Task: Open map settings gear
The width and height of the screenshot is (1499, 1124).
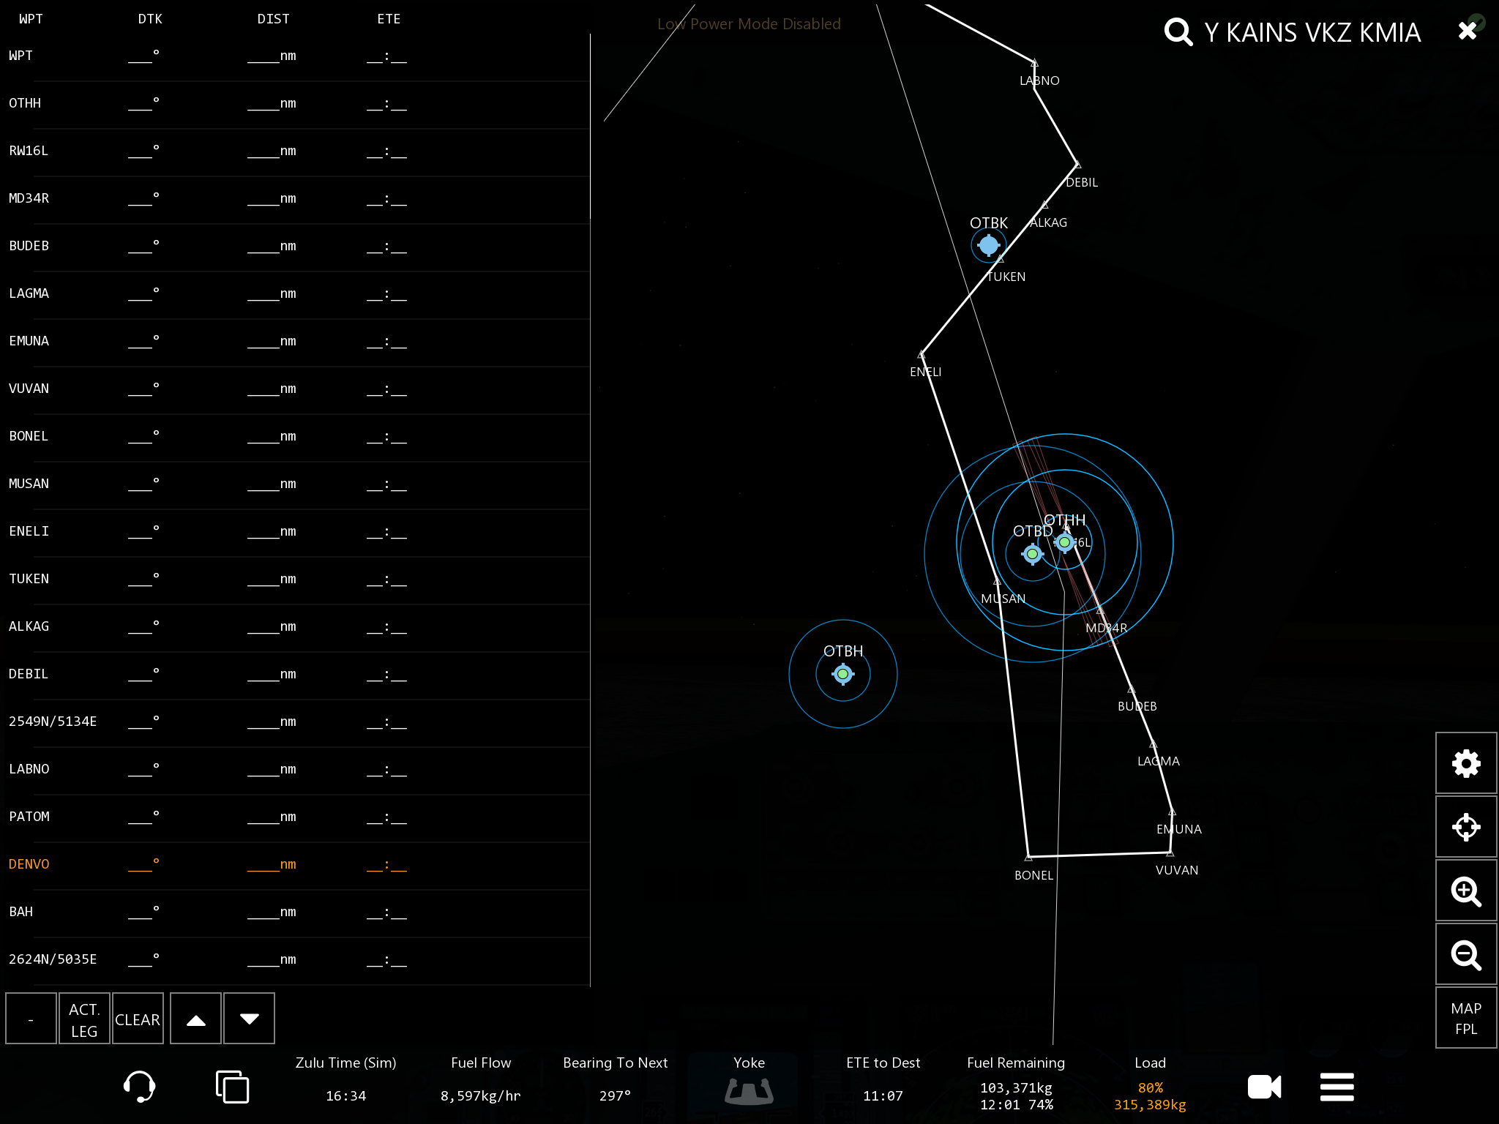Action: (x=1465, y=763)
